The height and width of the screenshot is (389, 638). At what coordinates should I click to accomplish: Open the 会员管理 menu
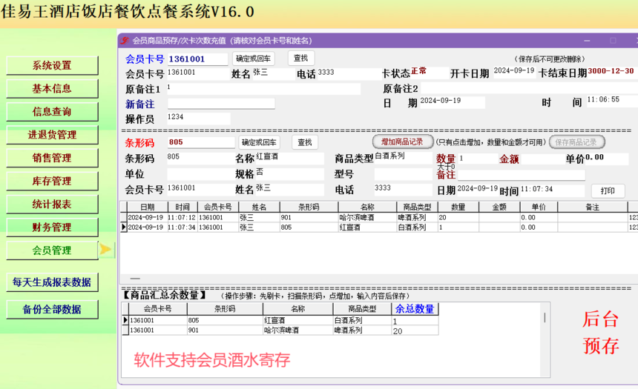[x=52, y=250]
